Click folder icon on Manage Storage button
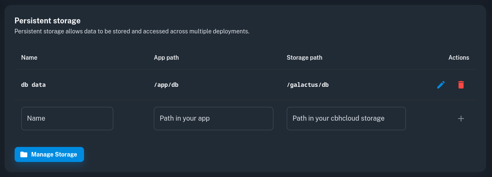Screen dimensions: 492x177 point(24,154)
